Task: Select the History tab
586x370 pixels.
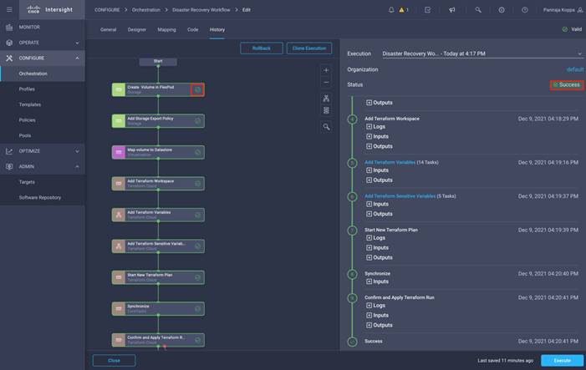Action: 217,29
